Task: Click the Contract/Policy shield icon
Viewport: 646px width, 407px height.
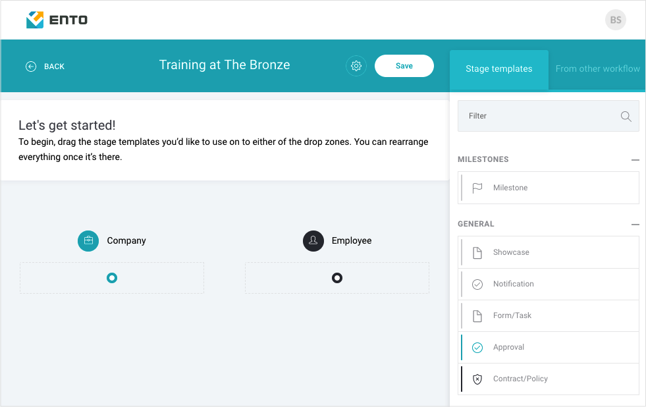Action: coord(477,379)
